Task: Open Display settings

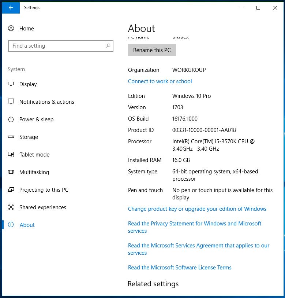Action: [28, 84]
